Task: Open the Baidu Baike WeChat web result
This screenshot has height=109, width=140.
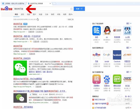Action: pos(22,59)
